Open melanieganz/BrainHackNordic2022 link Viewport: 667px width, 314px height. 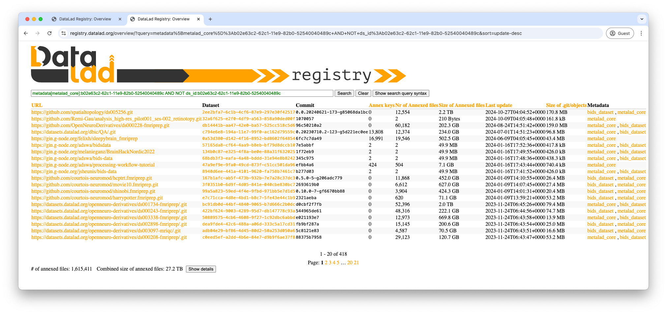pyautogui.click(x=93, y=152)
